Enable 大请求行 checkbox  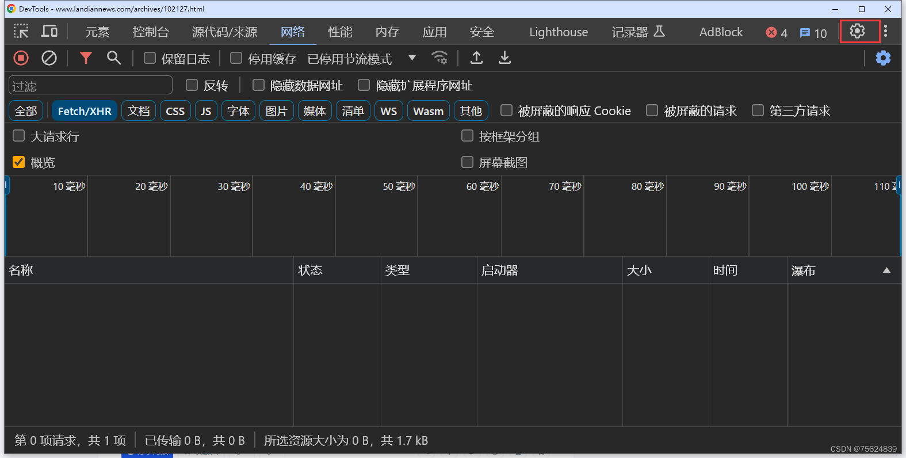click(19, 136)
